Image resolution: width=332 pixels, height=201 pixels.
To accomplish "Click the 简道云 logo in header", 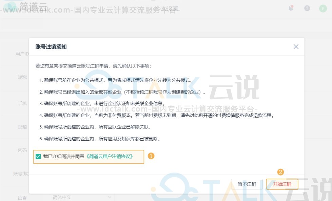I will click(x=25, y=6).
